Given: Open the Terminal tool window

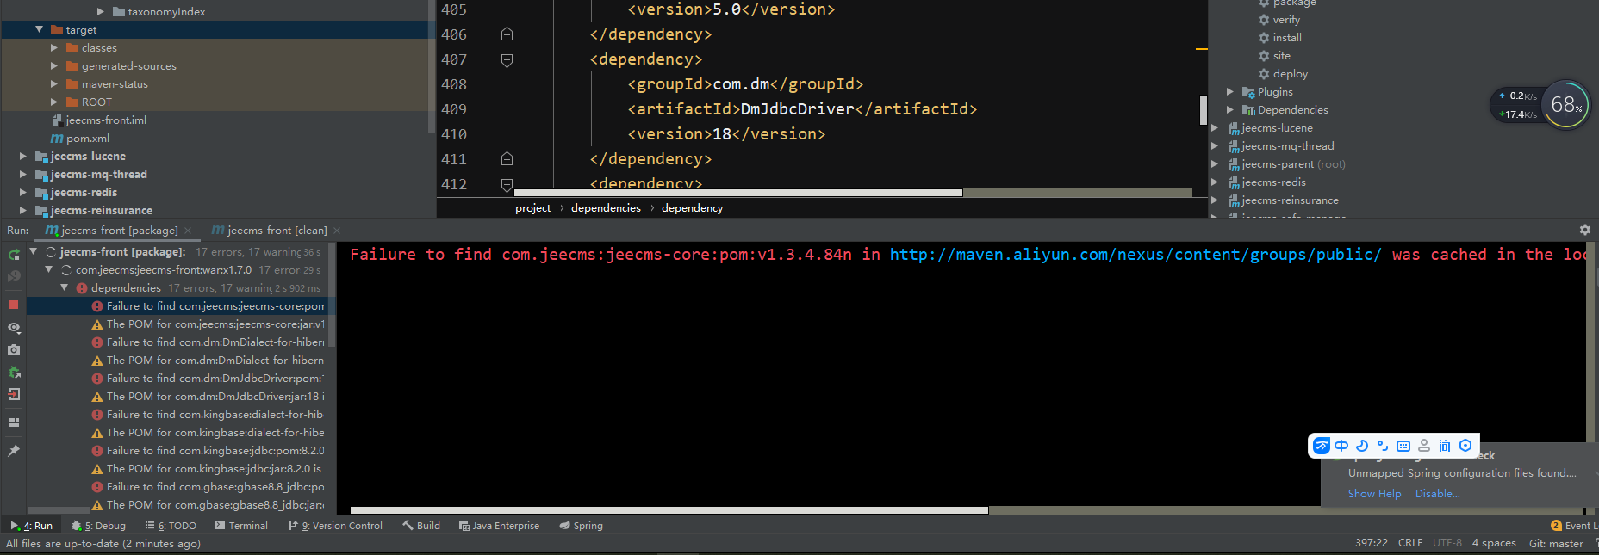Looking at the screenshot, I should (241, 525).
